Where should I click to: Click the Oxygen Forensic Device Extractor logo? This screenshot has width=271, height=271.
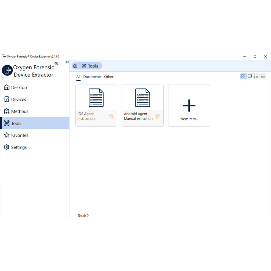(x=7, y=70)
